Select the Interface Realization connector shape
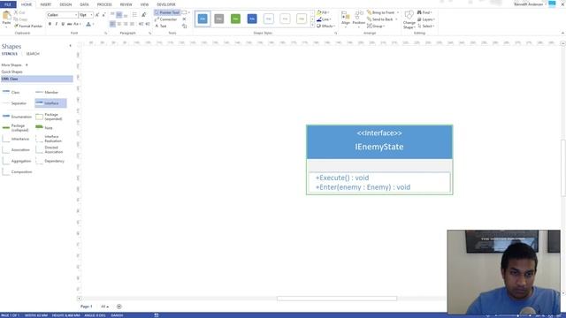This screenshot has height=318, width=566. coord(50,139)
